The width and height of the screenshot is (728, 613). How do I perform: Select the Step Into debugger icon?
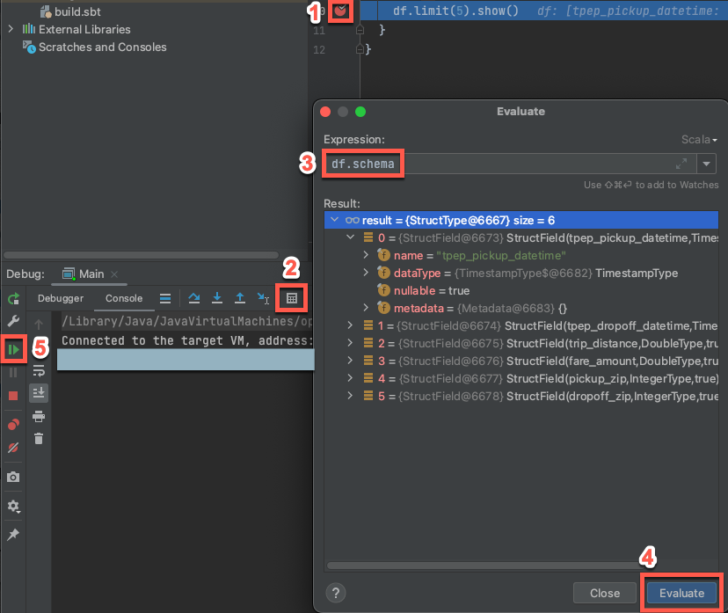click(x=217, y=298)
